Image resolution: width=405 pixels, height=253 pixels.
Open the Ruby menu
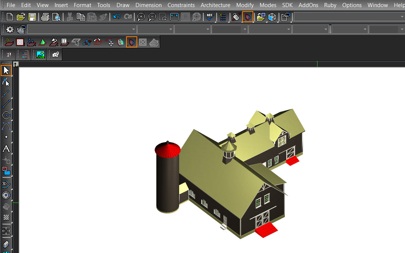pos(330,5)
